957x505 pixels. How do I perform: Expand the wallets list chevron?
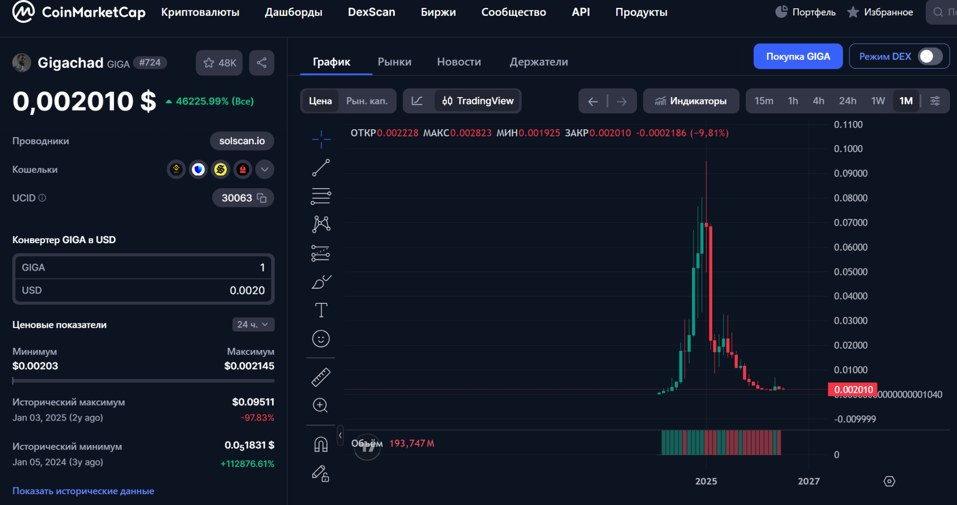264,169
